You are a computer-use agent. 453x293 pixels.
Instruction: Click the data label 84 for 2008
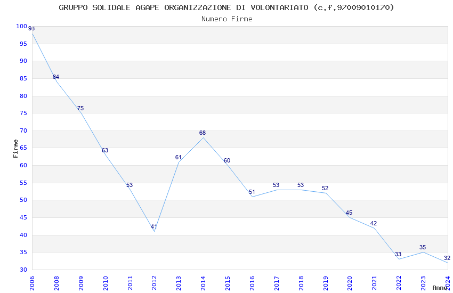click(x=56, y=77)
